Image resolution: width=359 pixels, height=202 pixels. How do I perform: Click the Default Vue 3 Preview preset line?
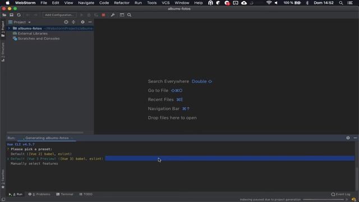pos(57,159)
